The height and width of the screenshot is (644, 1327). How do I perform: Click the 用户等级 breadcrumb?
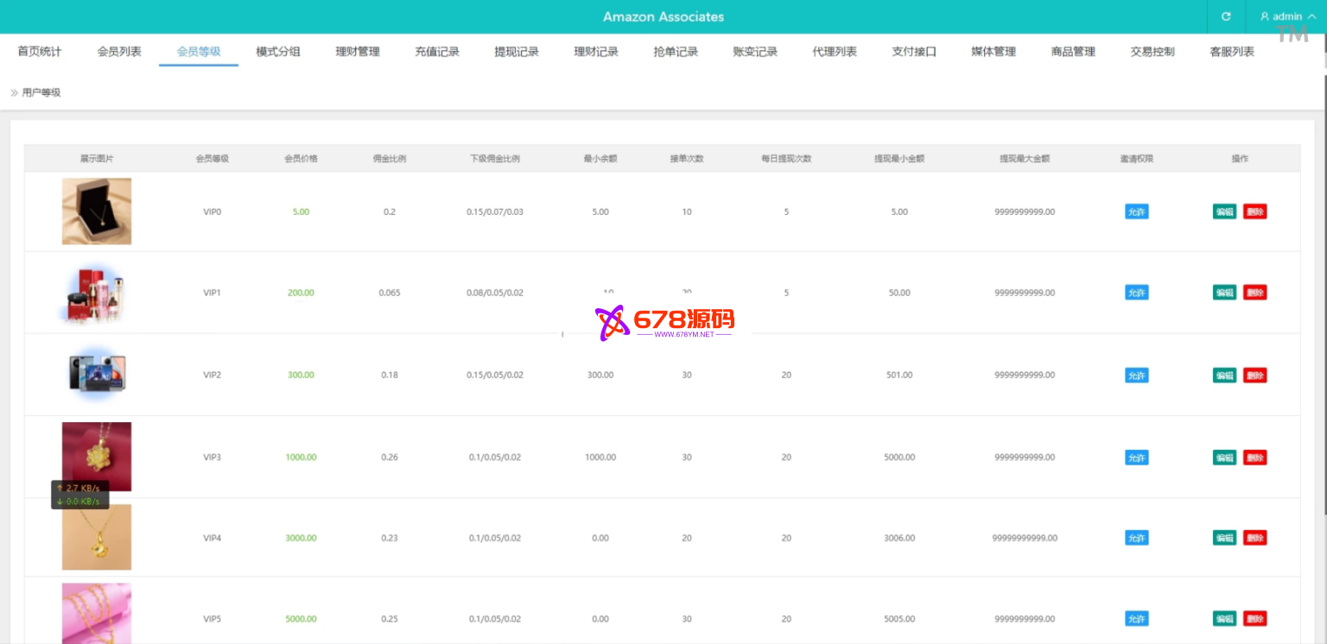41,92
